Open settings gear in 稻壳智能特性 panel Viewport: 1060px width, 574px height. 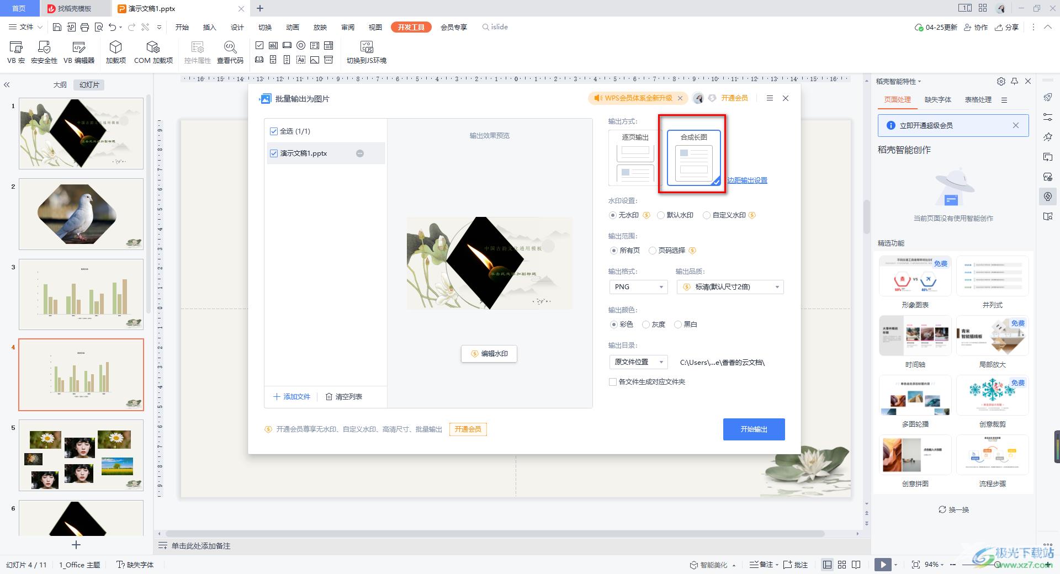click(1001, 81)
